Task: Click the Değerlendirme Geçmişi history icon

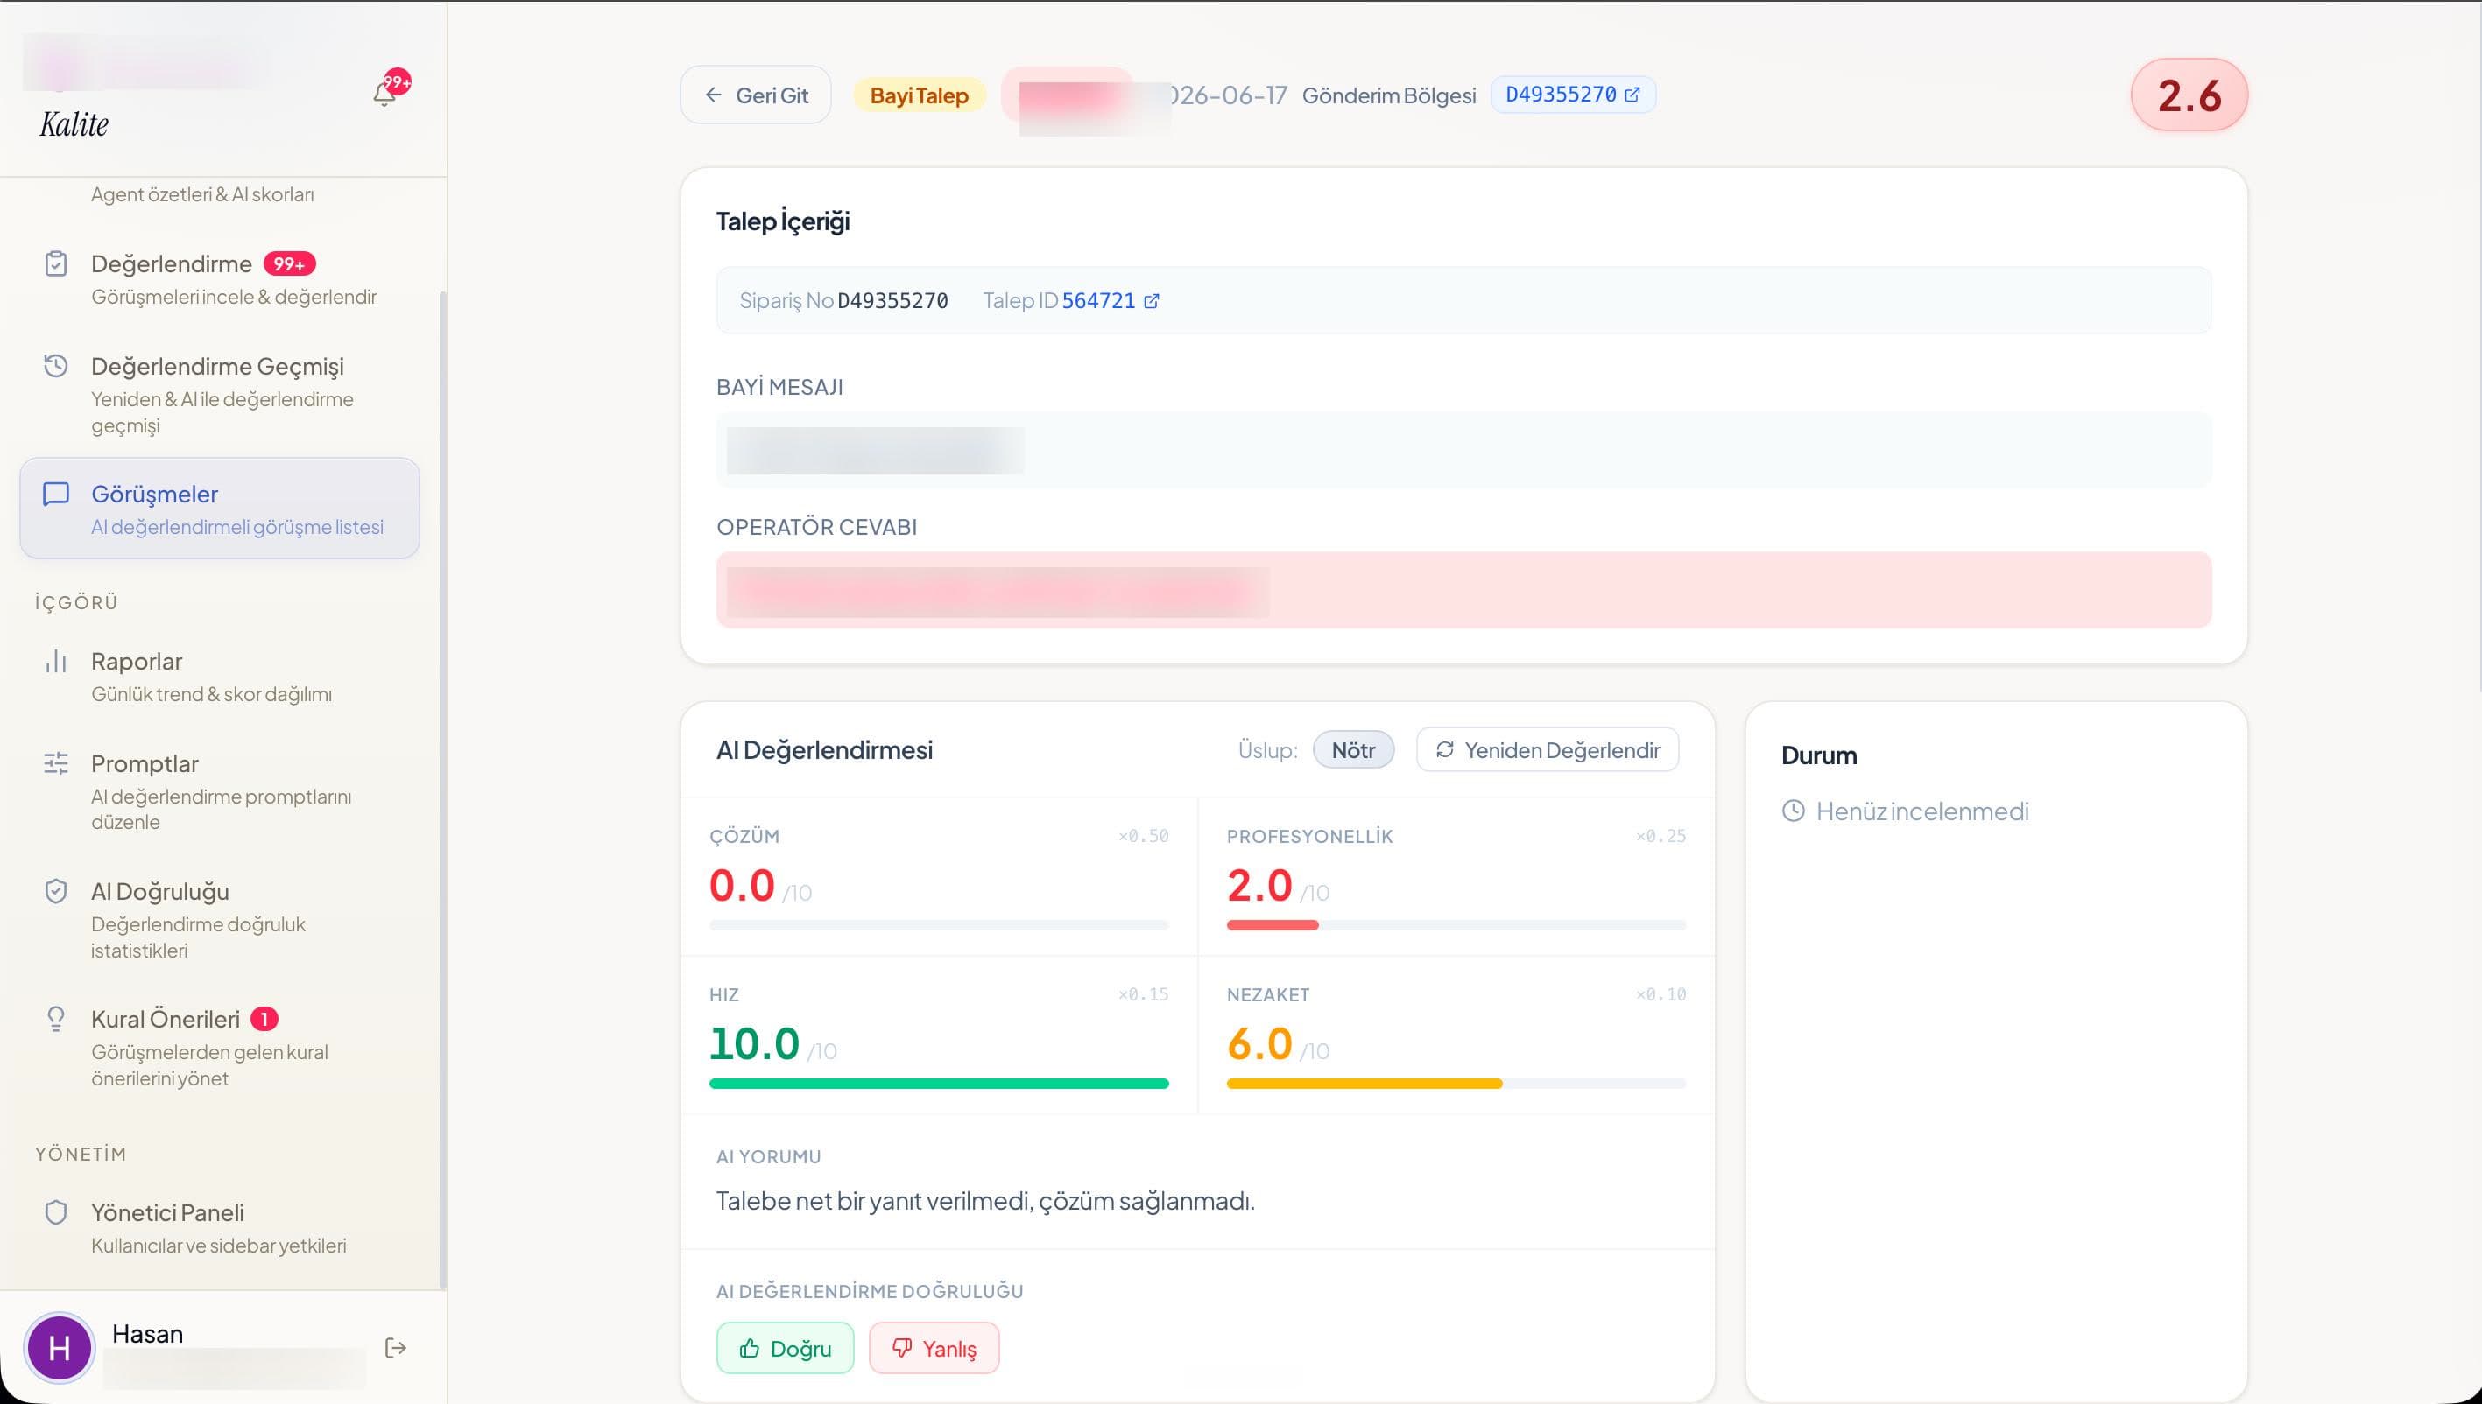Action: coord(56,366)
